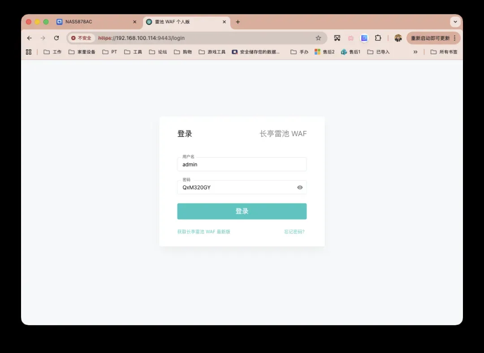Toggle password visibility with the eye icon
The width and height of the screenshot is (484, 353).
pyautogui.click(x=300, y=187)
